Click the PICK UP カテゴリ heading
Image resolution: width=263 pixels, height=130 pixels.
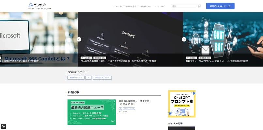point(77,72)
